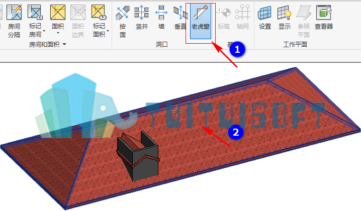Select the 轴网 grid tool

tap(243, 18)
